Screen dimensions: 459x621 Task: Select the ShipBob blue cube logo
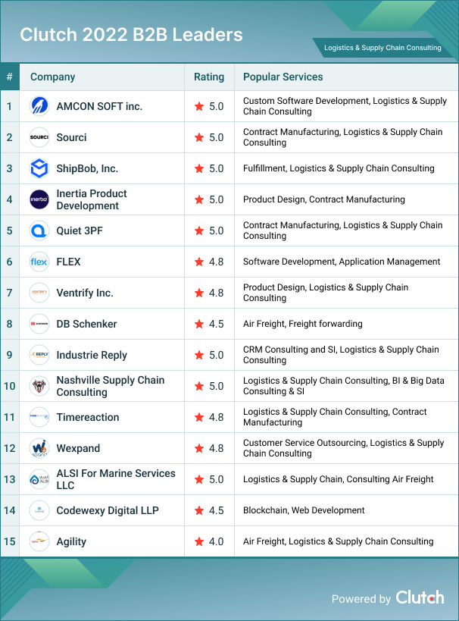(39, 168)
